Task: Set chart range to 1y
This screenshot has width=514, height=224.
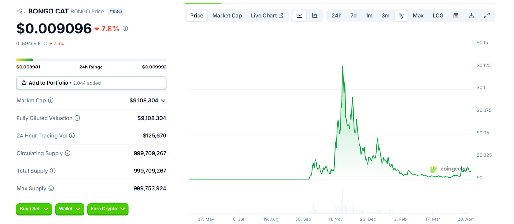Action: [x=401, y=15]
